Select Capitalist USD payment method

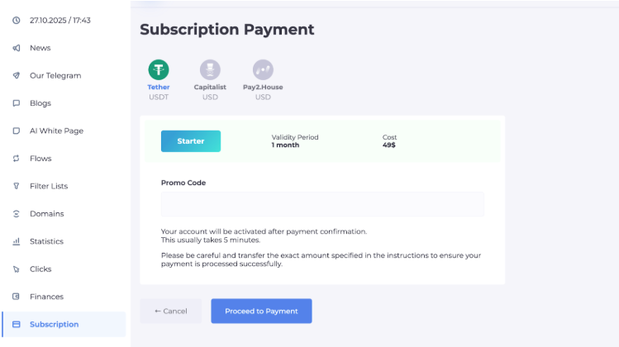(210, 70)
